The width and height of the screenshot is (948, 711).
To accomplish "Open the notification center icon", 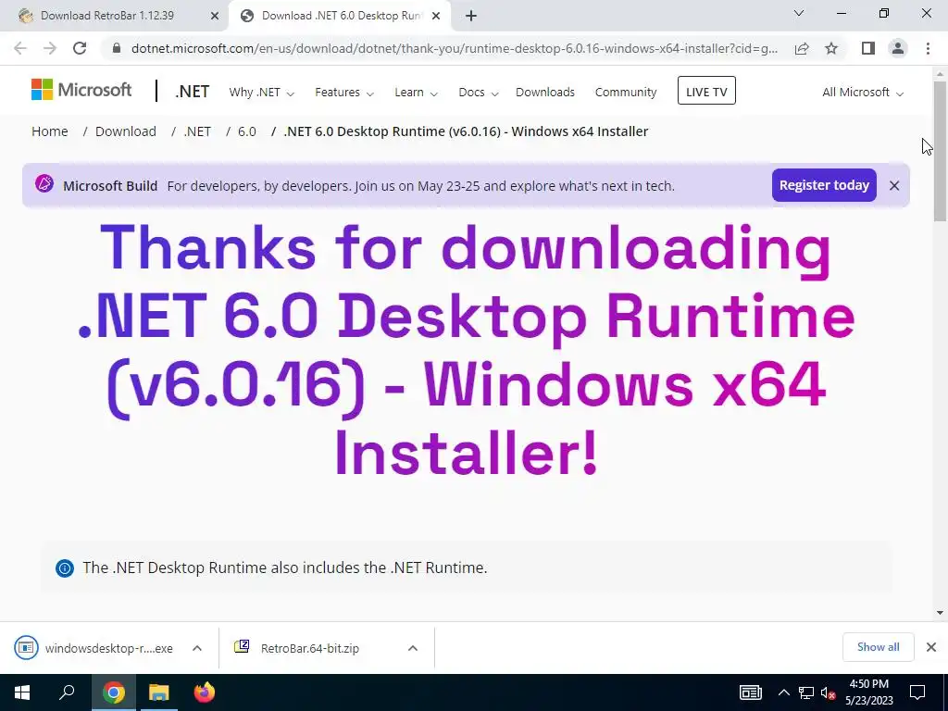I will click(x=917, y=692).
